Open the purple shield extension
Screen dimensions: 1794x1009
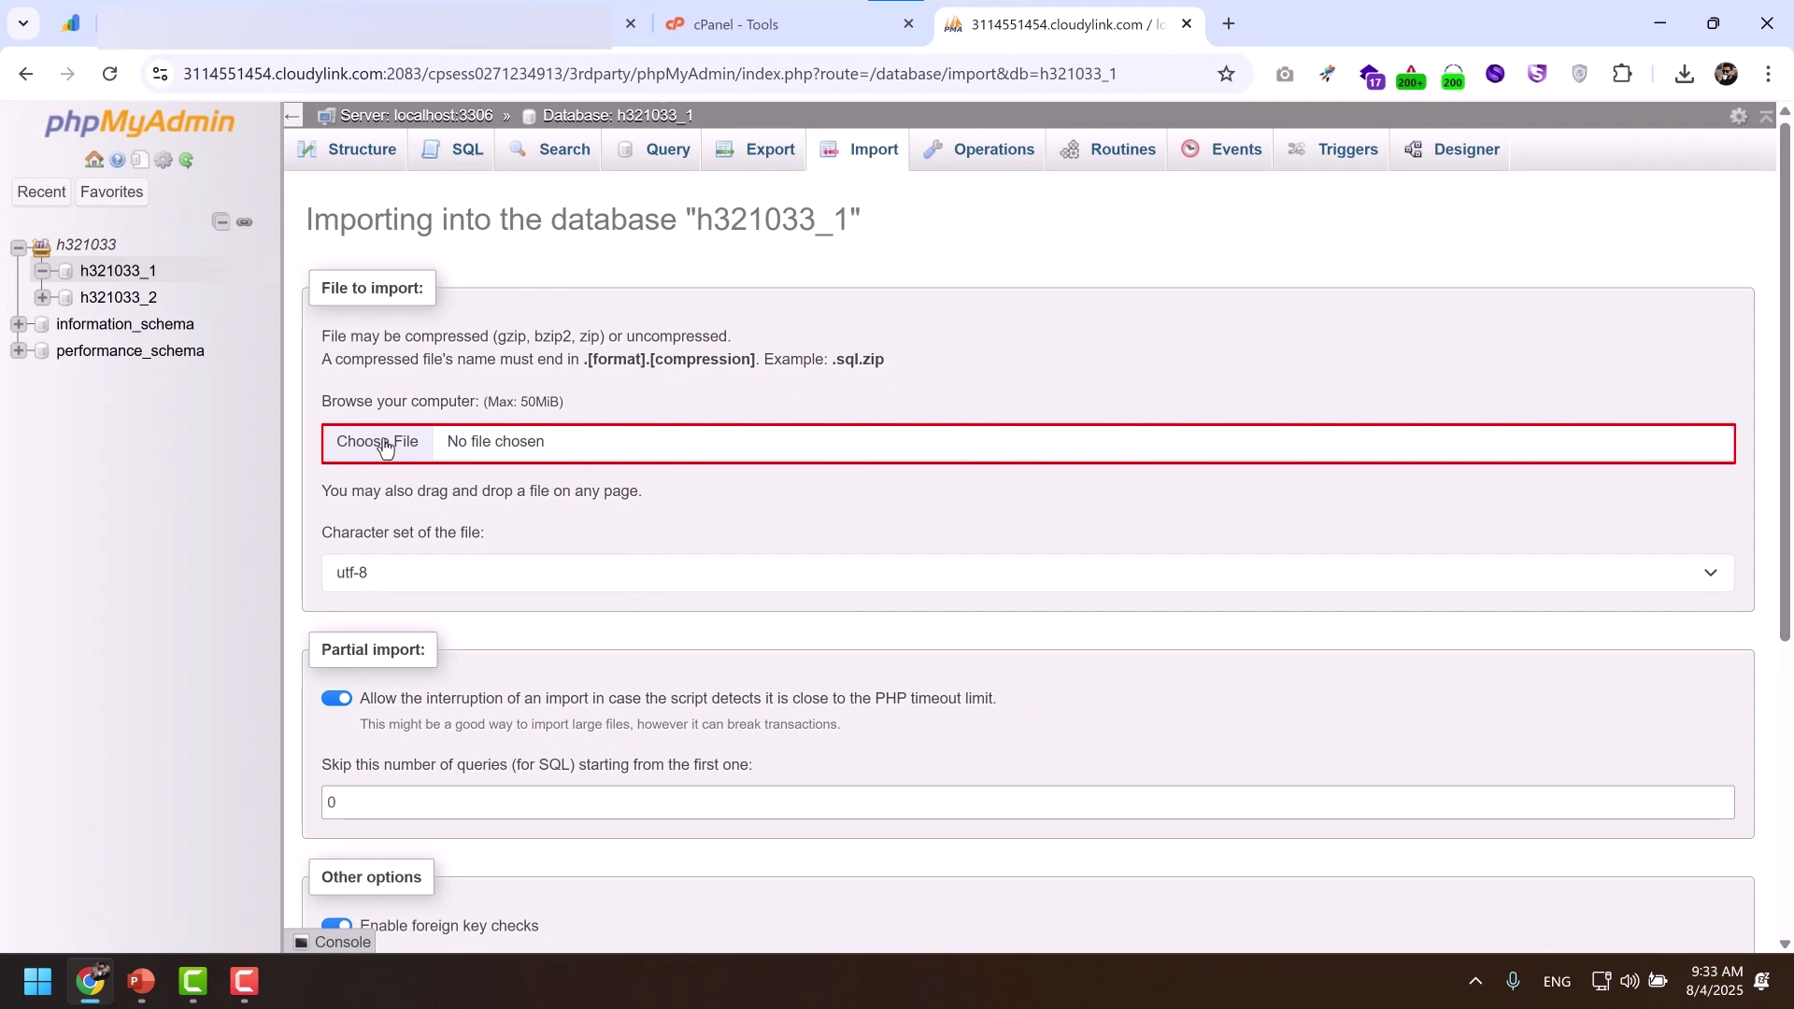pos(1537,74)
